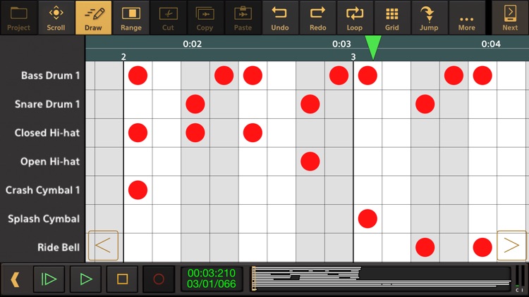The height and width of the screenshot is (297, 529).
Task: Open the Grid settings
Action: (392, 18)
